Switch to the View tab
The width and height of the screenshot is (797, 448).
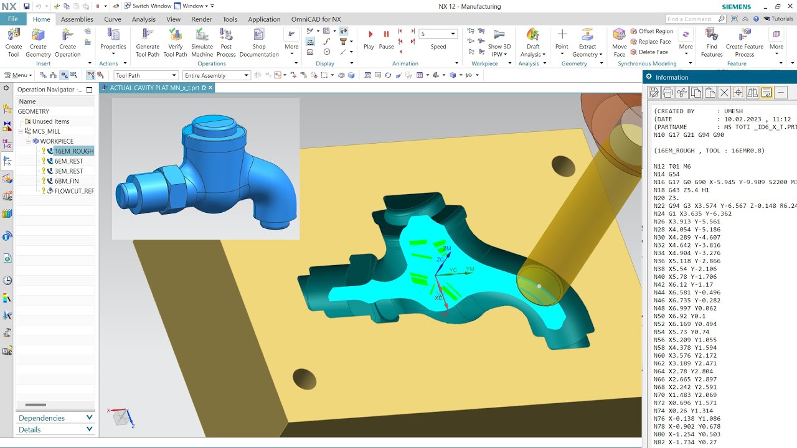click(174, 19)
